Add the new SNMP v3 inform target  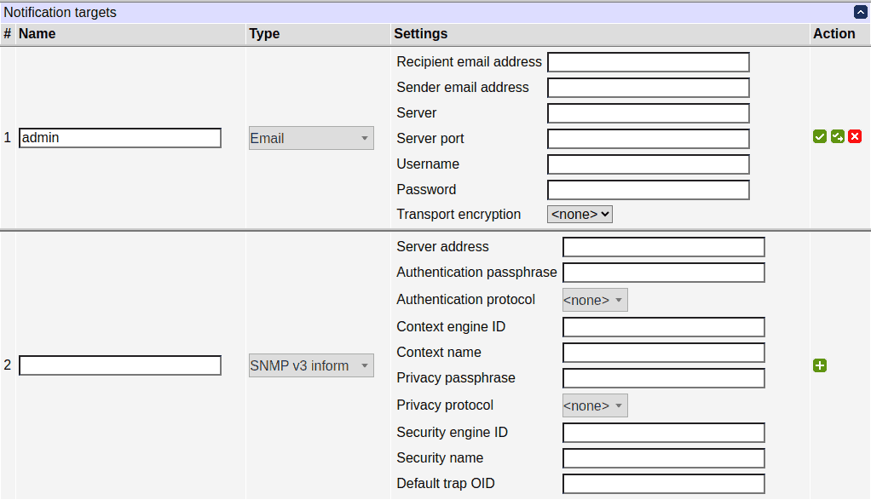tap(820, 365)
